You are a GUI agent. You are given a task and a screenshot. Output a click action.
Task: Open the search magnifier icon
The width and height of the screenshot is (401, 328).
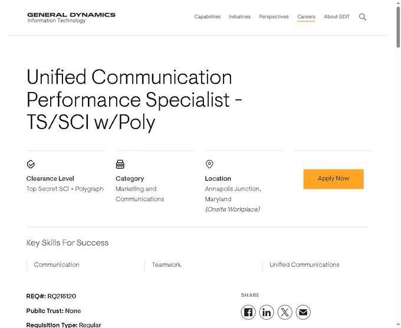click(363, 17)
